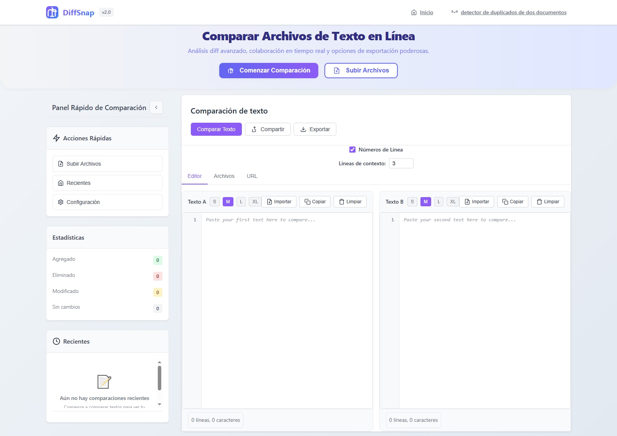Toggle the Números de Línea checkbox
Viewport: 617px width, 436px height.
point(352,150)
